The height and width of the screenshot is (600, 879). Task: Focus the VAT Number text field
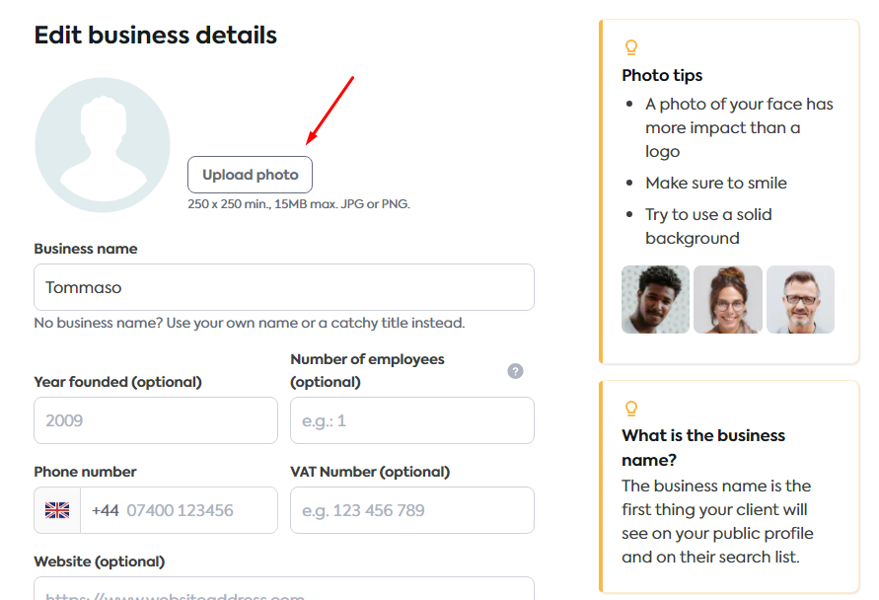(x=411, y=510)
